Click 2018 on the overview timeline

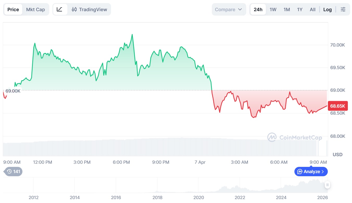pyautogui.click(x=157, y=198)
